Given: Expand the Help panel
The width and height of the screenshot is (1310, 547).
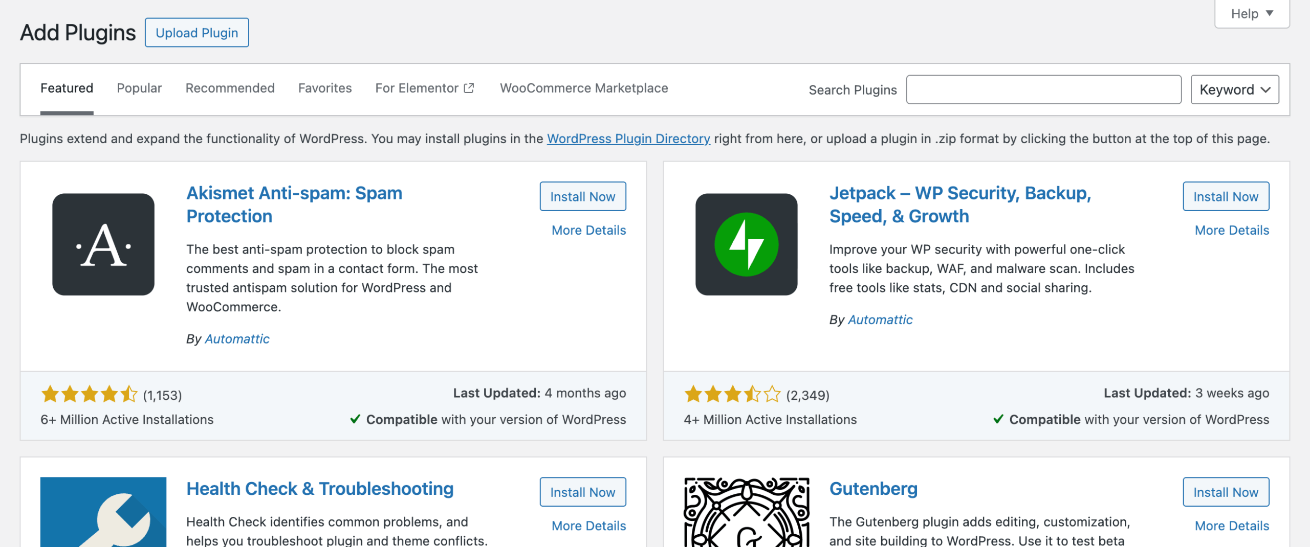Looking at the screenshot, I should pos(1252,14).
